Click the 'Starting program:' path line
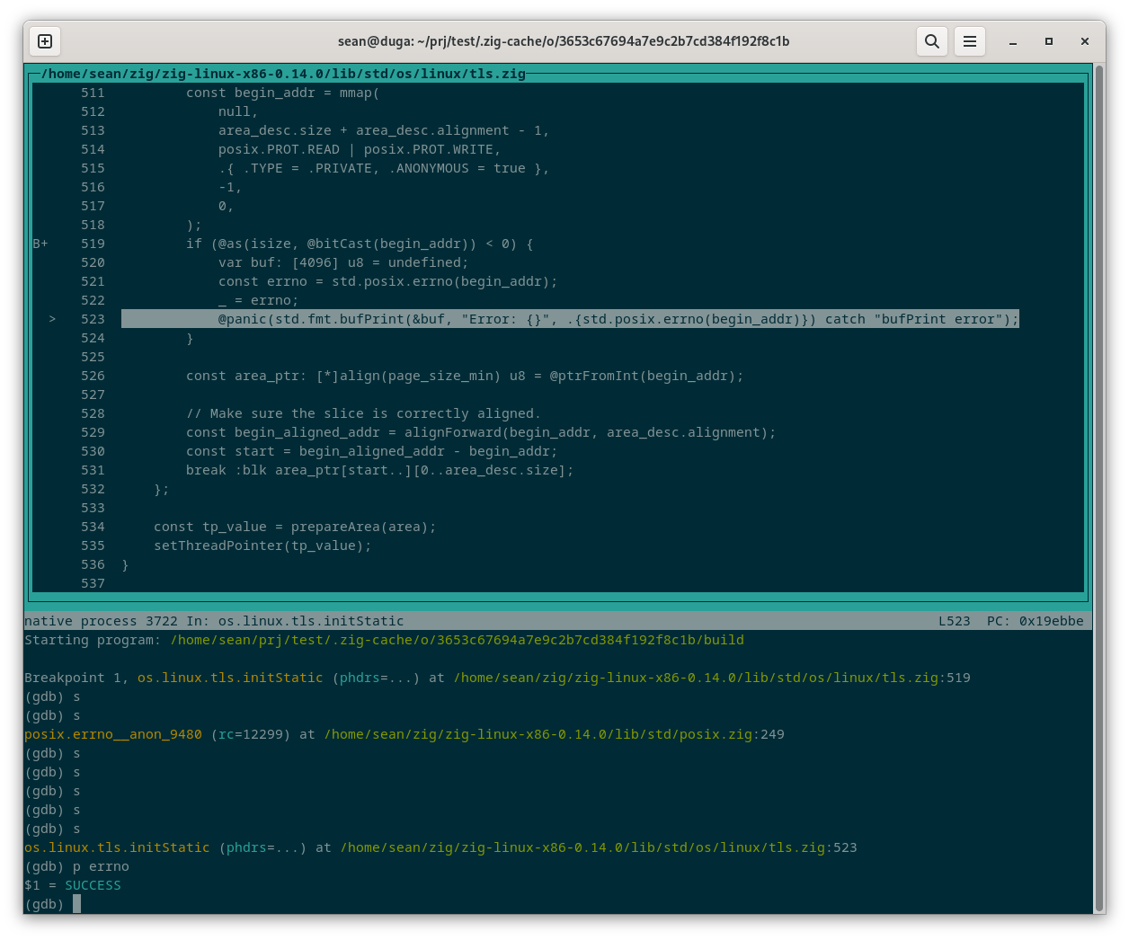 (384, 640)
